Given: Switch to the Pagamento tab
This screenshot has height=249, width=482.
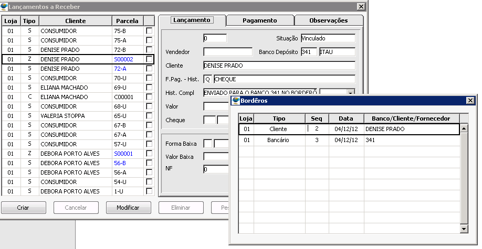Looking at the screenshot, I should pyautogui.click(x=259, y=20).
